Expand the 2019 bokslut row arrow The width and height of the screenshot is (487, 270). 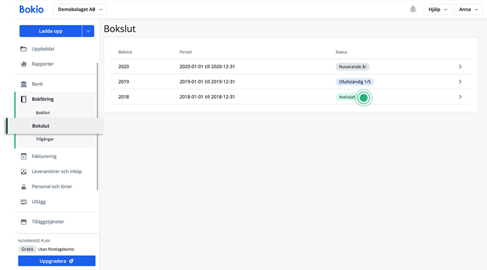(460, 82)
